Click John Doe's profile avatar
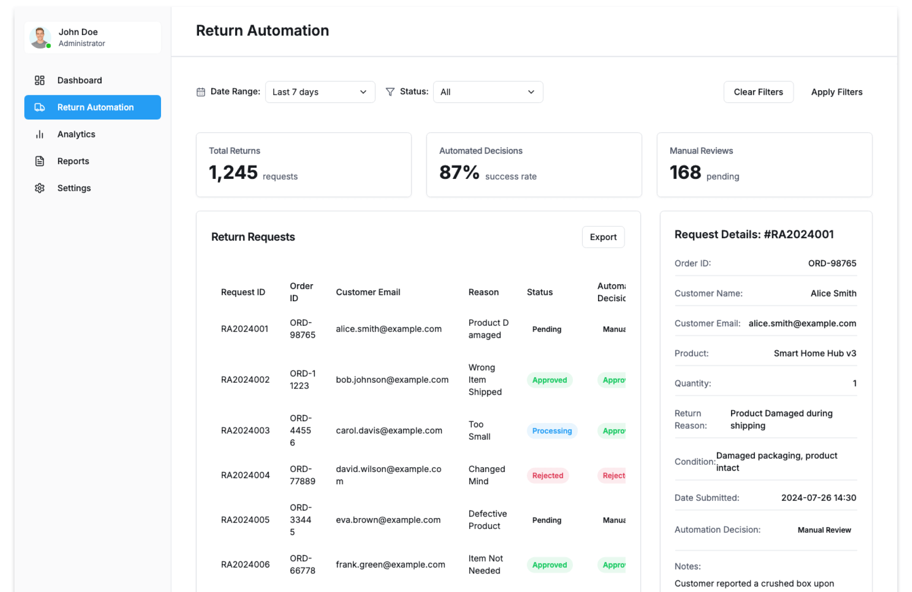Viewport: 912px width, 592px height. pos(40,37)
